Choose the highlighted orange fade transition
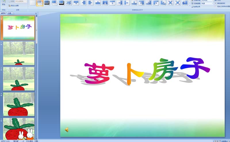Viewport: 230px width, 142px height. pyautogui.click(x=40, y=3)
